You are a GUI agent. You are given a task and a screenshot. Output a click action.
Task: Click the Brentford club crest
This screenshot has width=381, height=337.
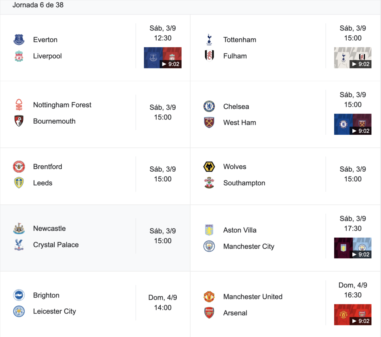[x=19, y=166]
